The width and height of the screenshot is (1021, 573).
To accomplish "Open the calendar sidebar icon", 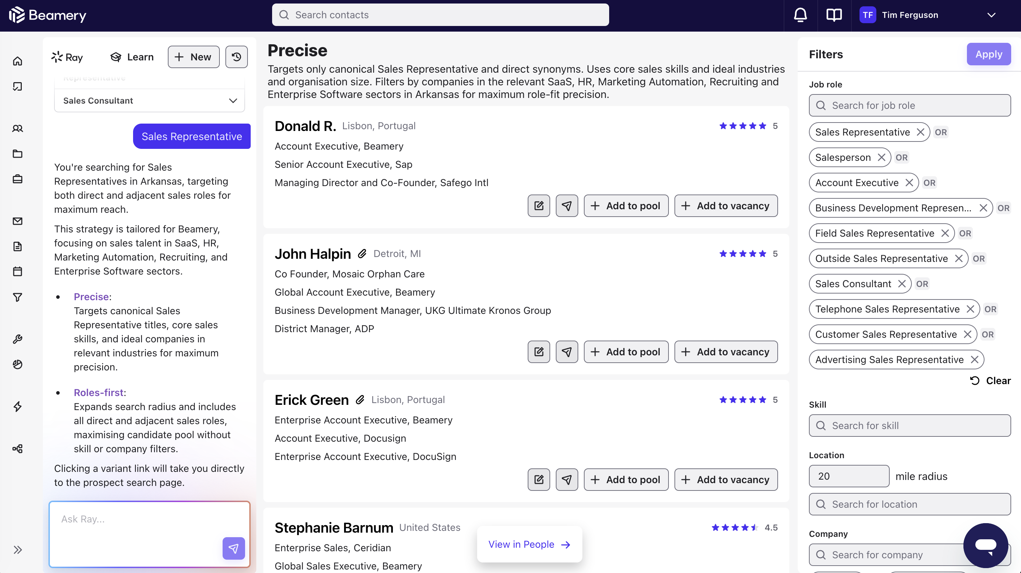I will pyautogui.click(x=18, y=271).
